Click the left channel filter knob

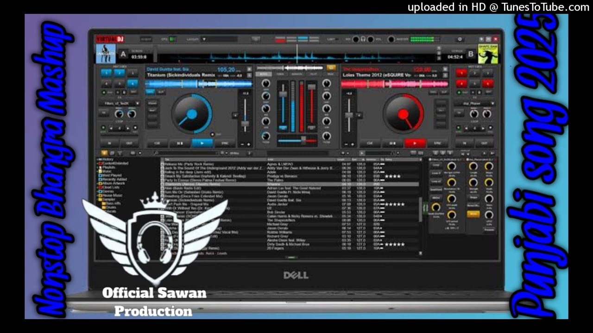(x=265, y=136)
